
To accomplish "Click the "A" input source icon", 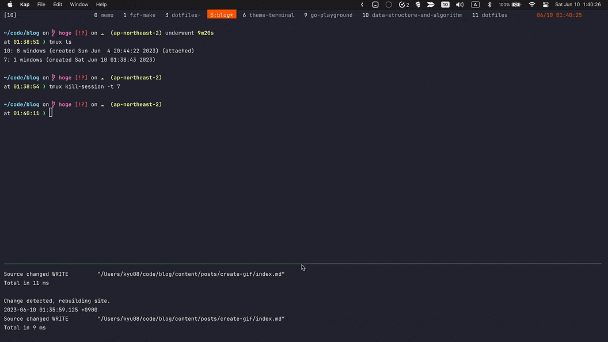I will pos(475,4).
